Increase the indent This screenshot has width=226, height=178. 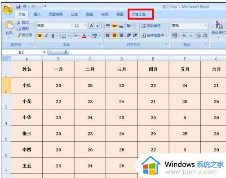click(135, 35)
